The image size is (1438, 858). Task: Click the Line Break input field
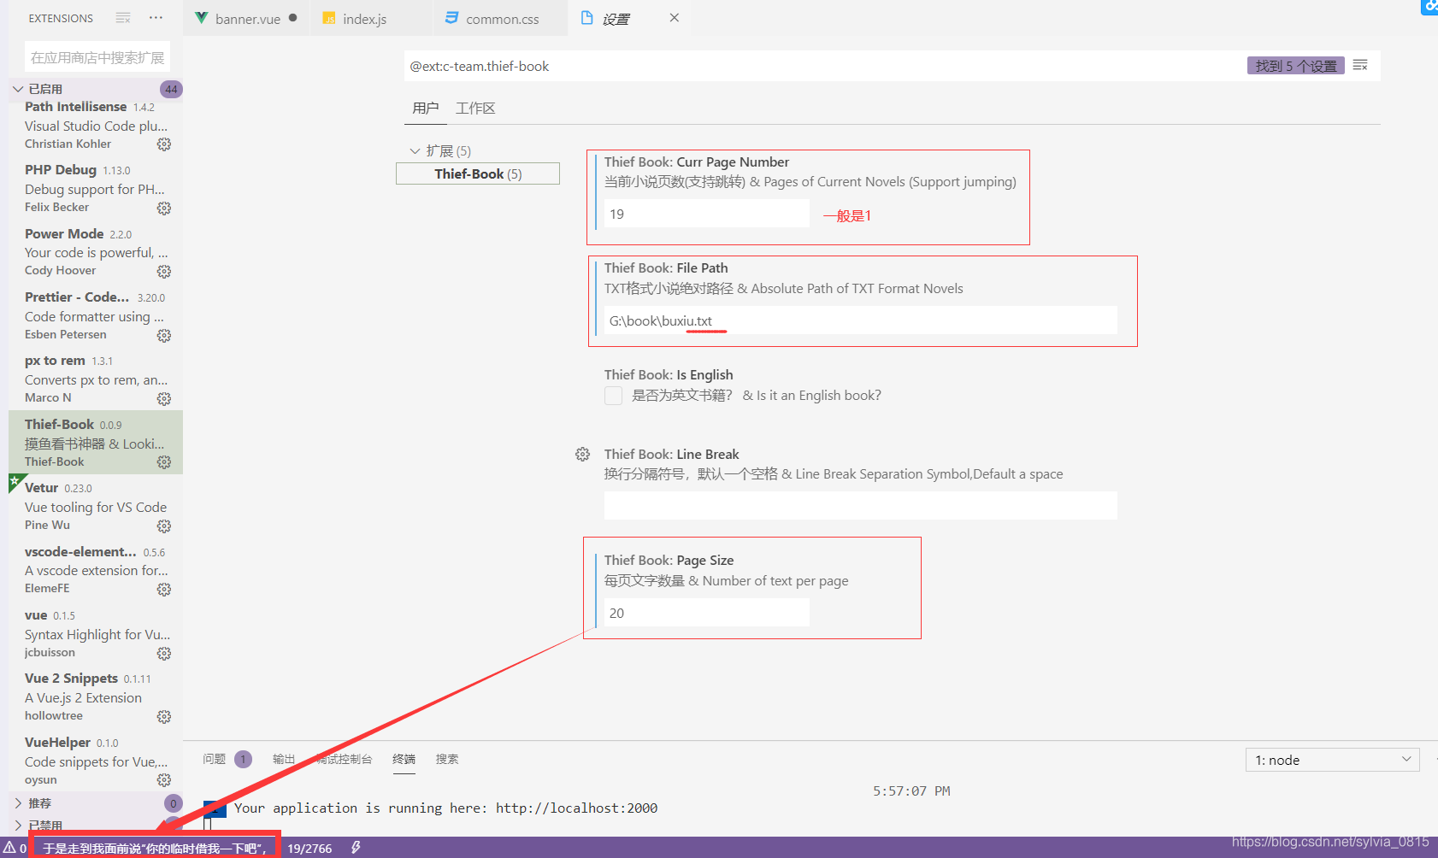coord(861,505)
